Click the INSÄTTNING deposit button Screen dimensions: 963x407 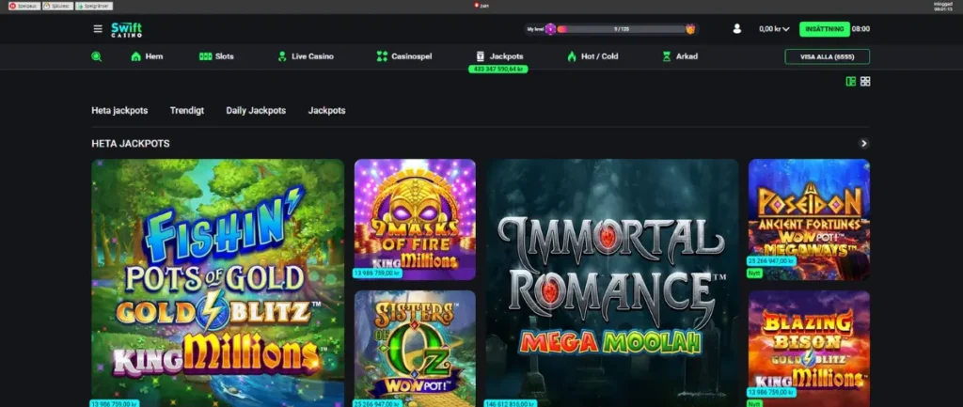(824, 29)
